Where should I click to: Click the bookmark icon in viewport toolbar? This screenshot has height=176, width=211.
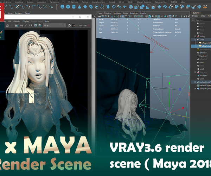click(x=109, y=16)
